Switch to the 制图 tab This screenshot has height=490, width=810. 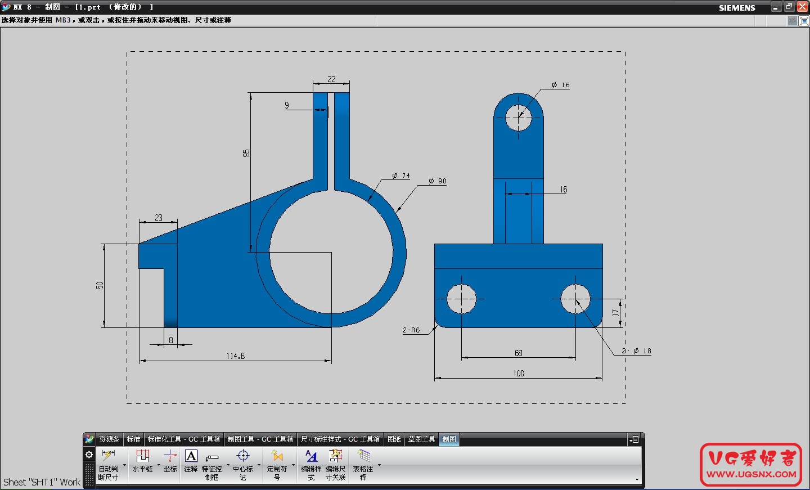[x=449, y=439]
